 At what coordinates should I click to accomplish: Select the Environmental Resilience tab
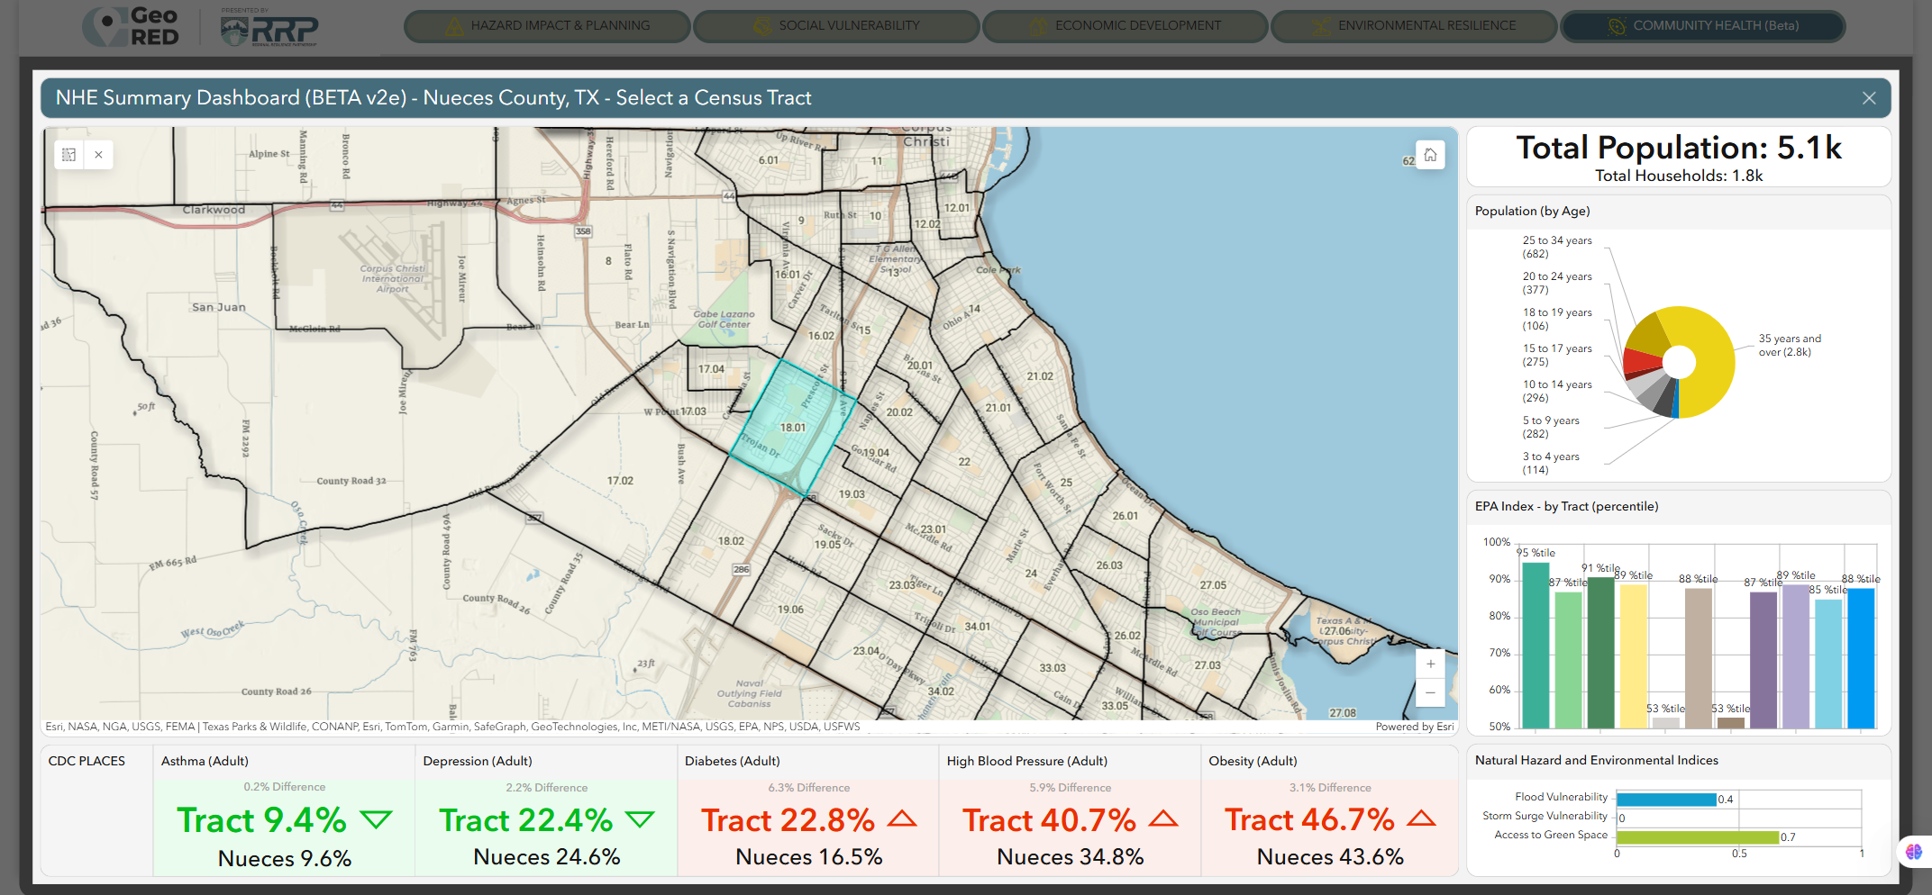(x=1414, y=26)
